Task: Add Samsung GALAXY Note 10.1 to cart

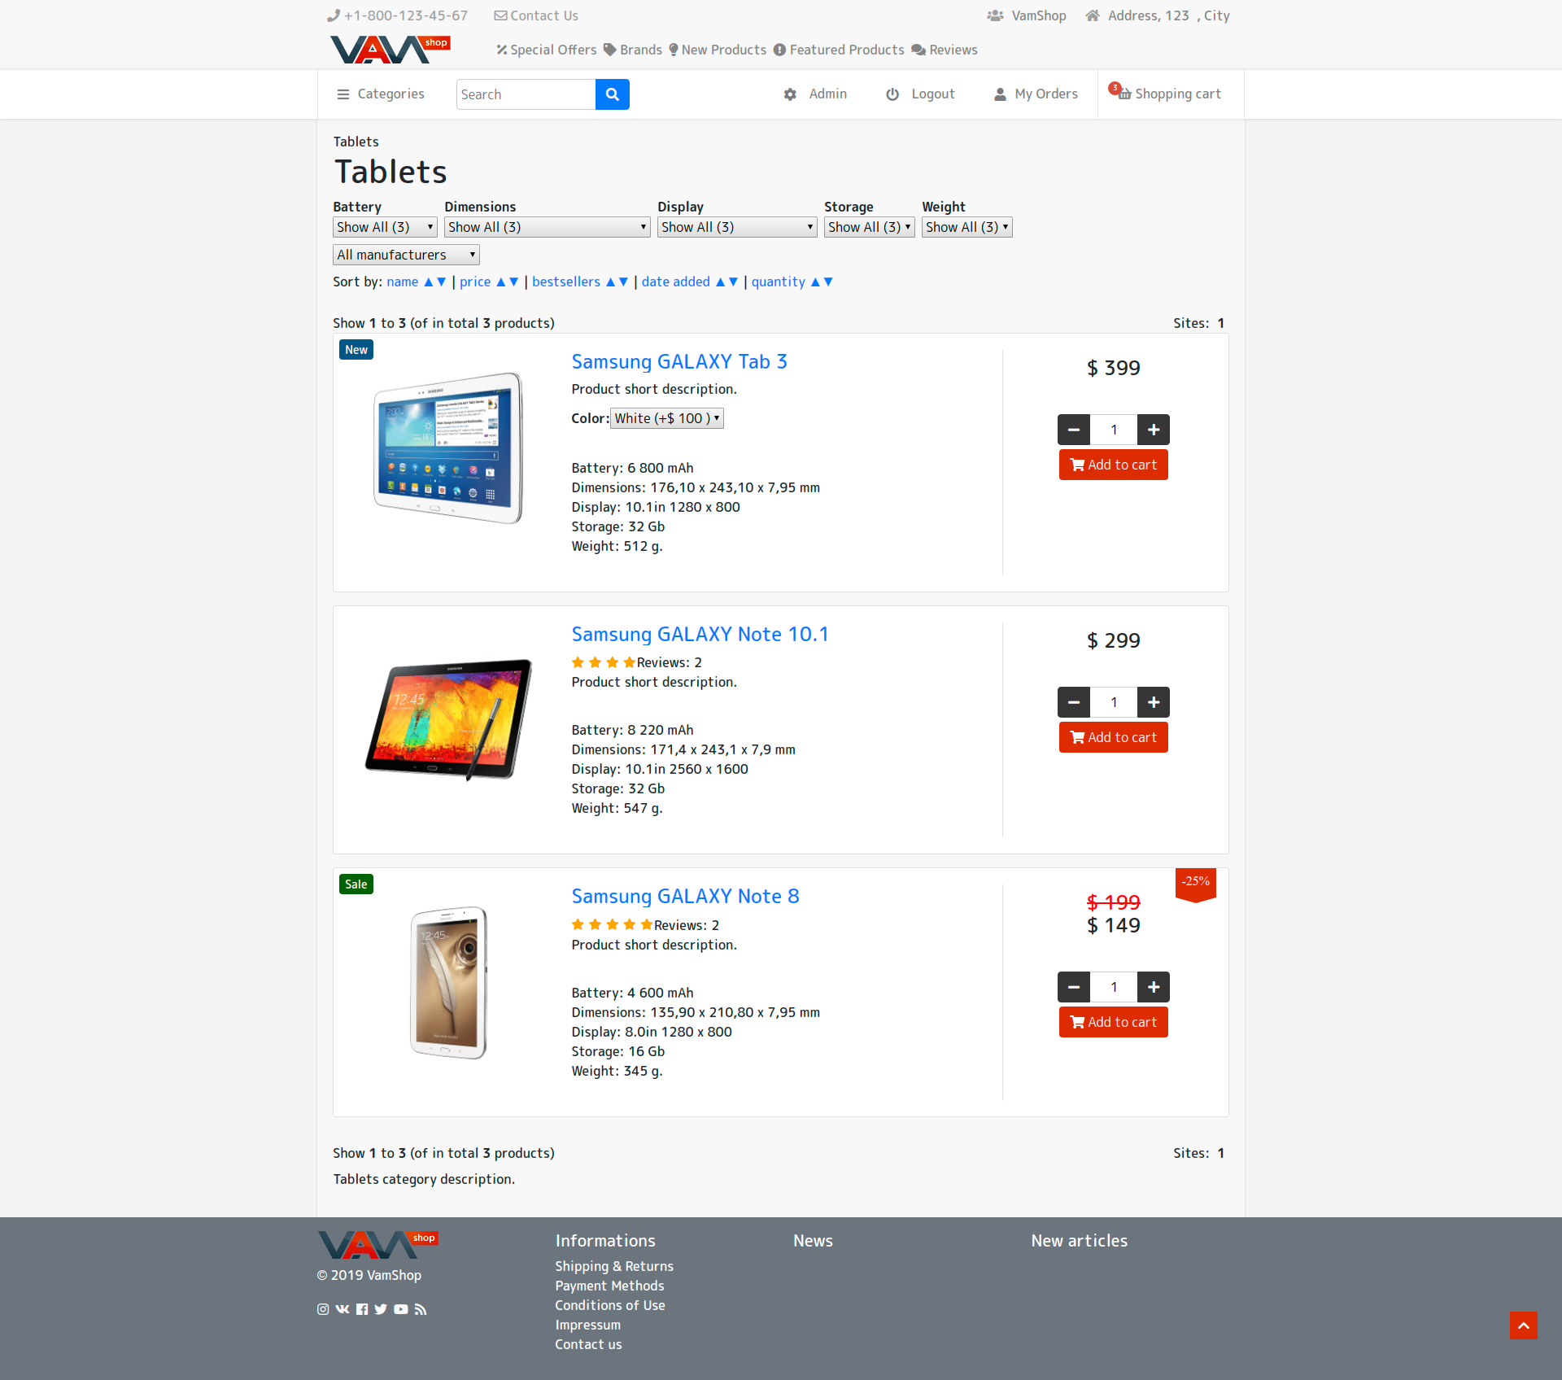Action: tap(1113, 737)
